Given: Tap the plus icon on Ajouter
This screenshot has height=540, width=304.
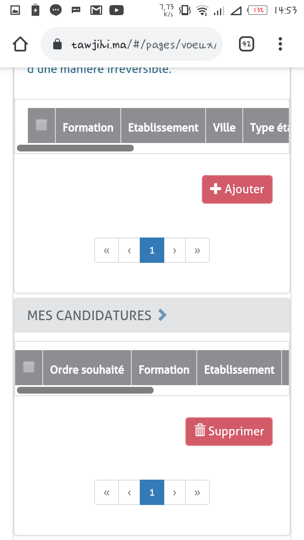Looking at the screenshot, I should tap(216, 189).
